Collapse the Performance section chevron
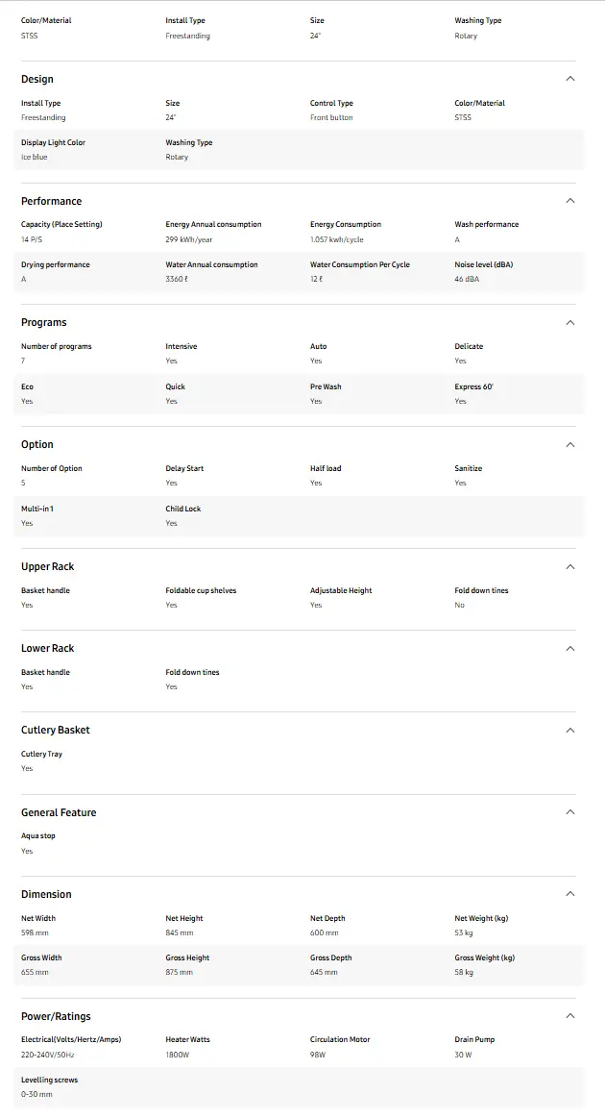Screen dimensions: 605x1119 point(570,201)
